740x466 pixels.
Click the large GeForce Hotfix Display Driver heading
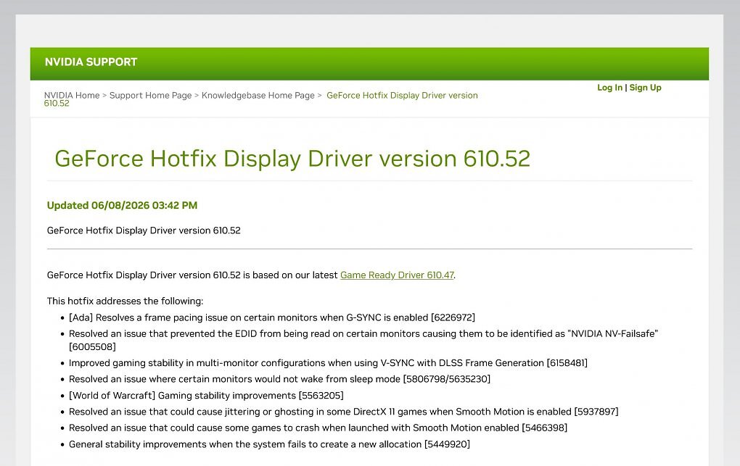(x=292, y=159)
